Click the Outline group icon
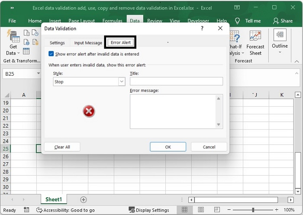303x215 pixels. click(x=280, y=35)
